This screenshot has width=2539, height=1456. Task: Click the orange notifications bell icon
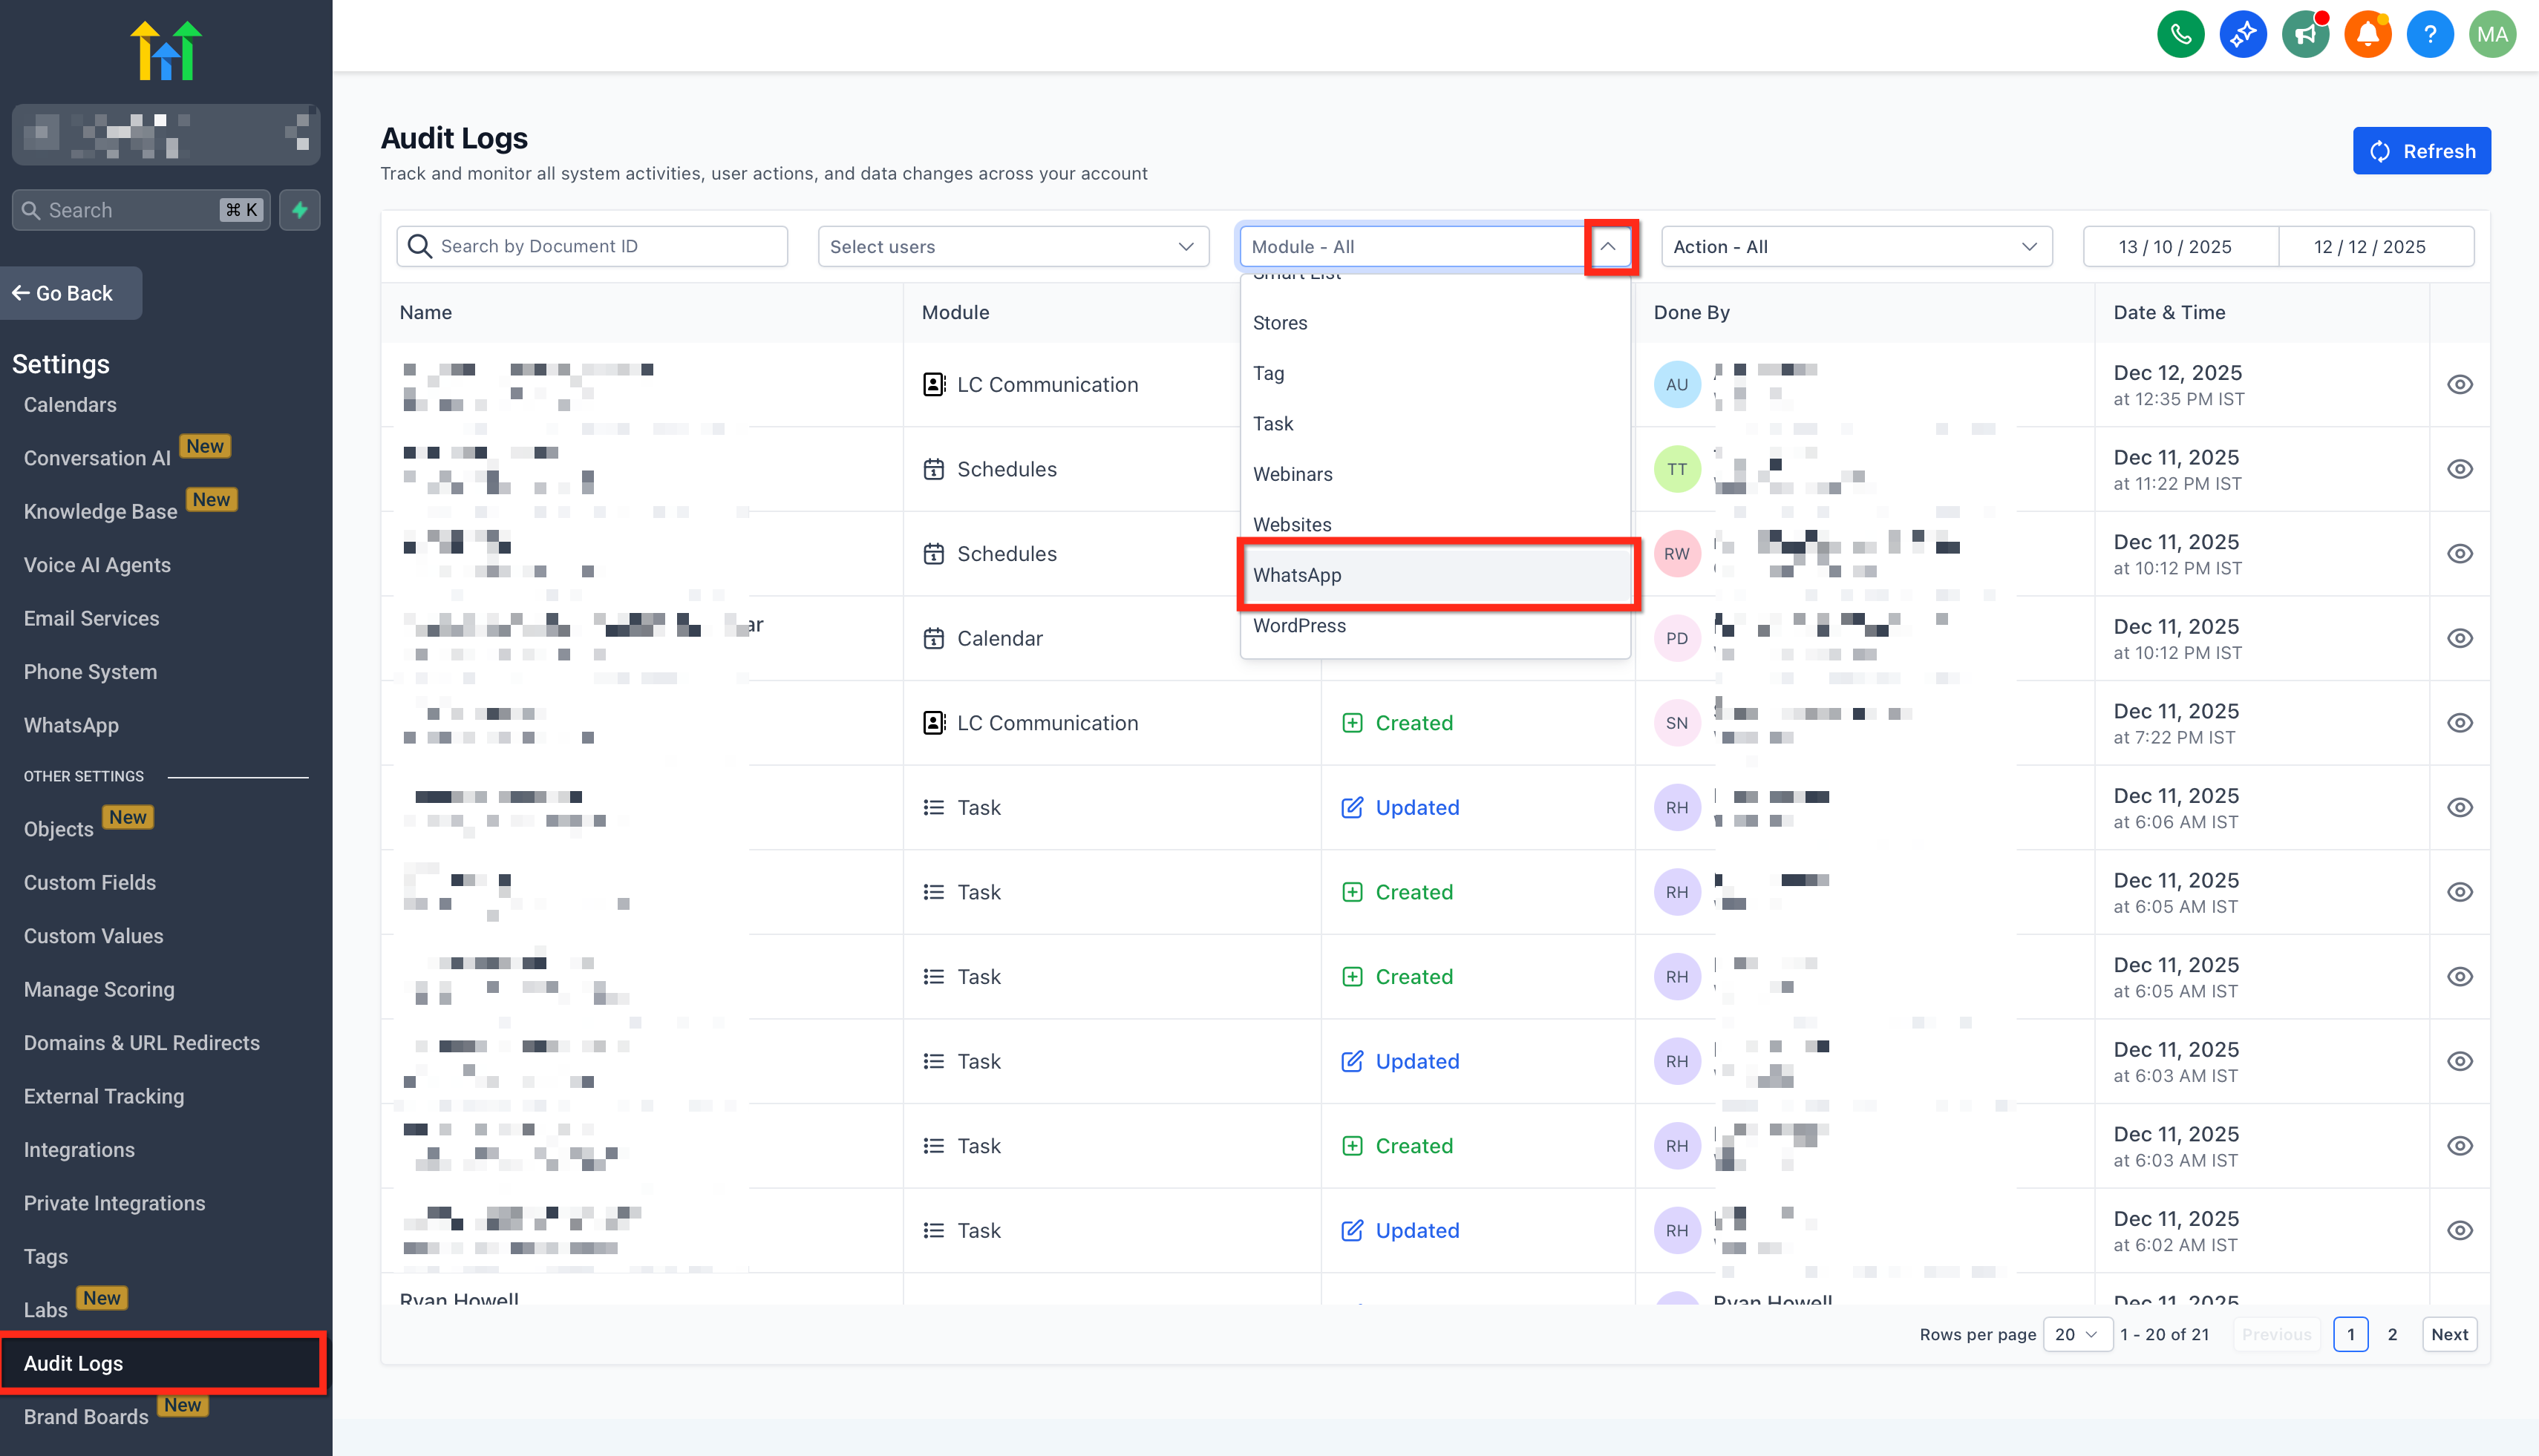(x=2367, y=35)
